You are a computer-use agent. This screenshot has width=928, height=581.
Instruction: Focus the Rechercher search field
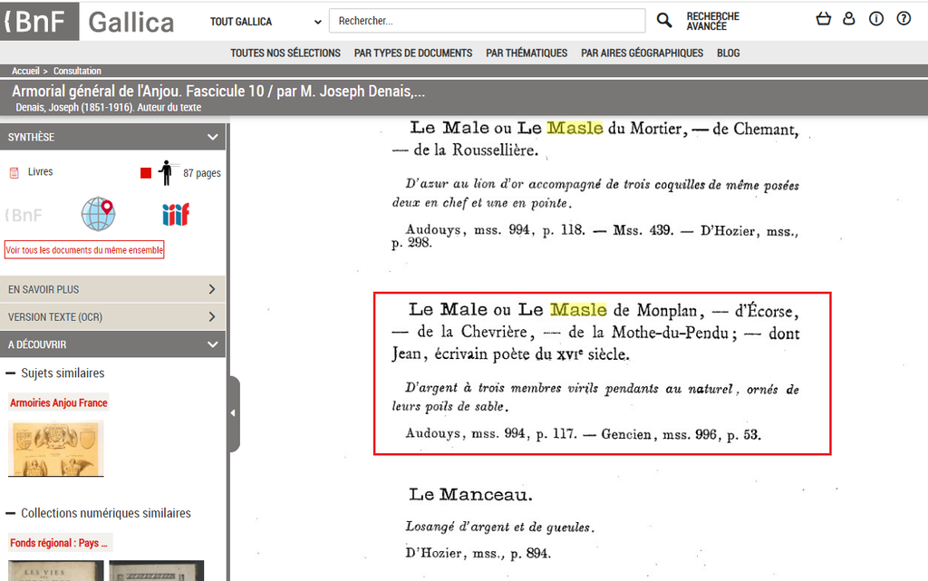click(x=487, y=21)
